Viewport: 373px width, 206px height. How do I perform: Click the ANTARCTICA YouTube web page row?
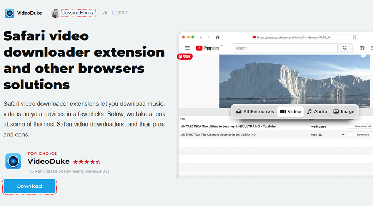[x=276, y=126]
